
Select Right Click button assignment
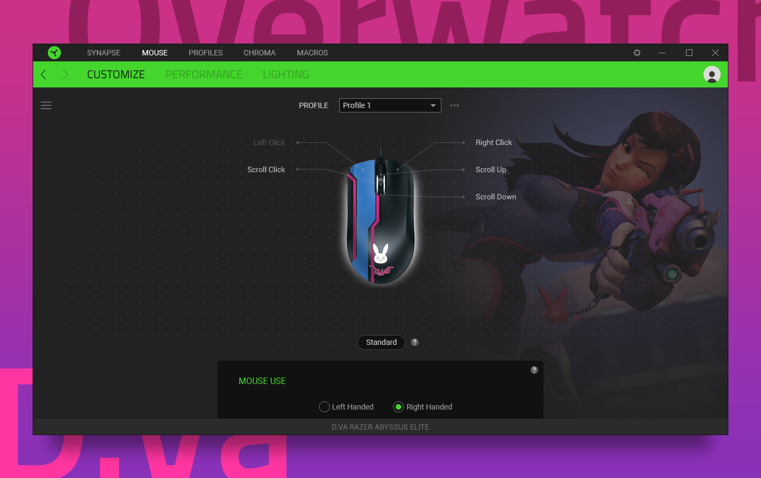pyautogui.click(x=494, y=142)
